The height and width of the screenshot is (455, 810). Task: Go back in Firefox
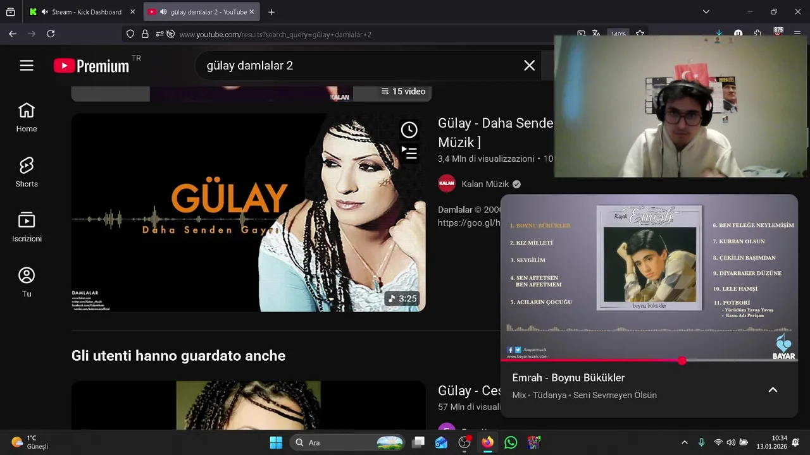tap(13, 34)
